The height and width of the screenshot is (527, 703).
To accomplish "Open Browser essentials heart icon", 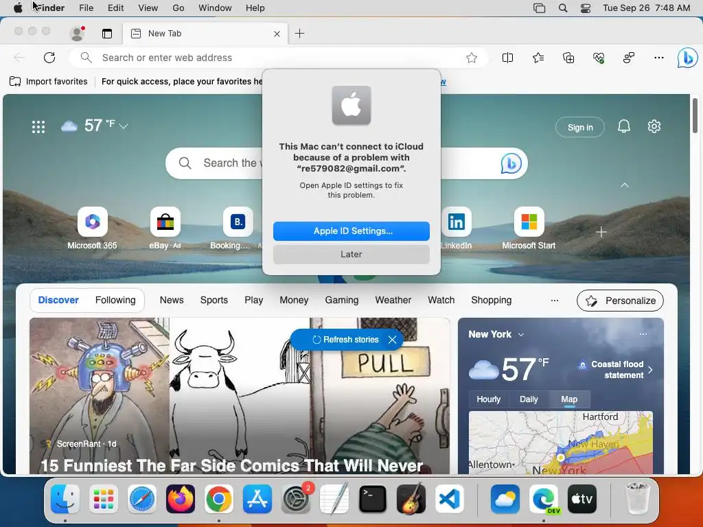I will tap(599, 58).
